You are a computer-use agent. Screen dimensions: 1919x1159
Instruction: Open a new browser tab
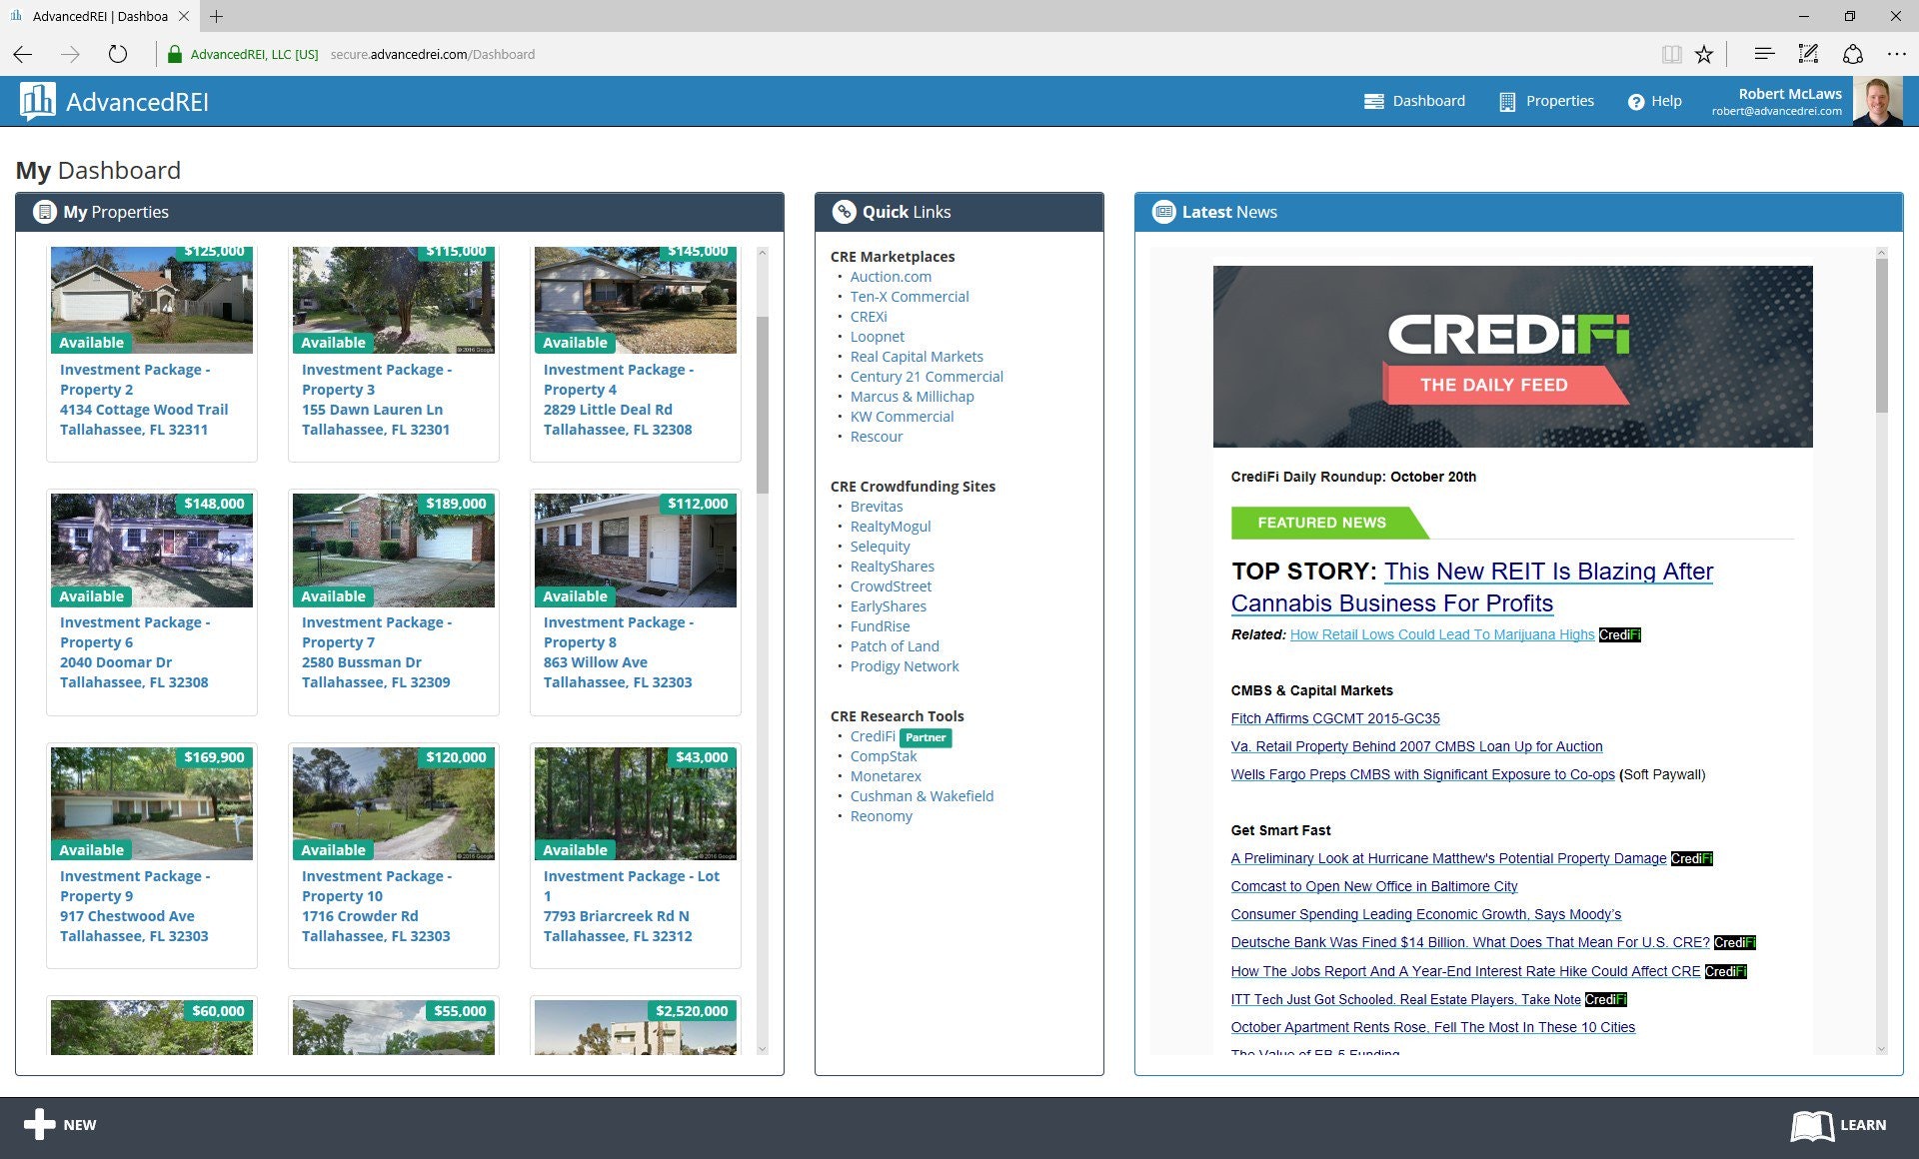click(x=216, y=16)
